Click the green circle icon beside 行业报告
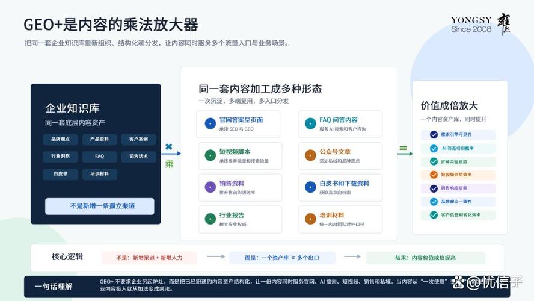The width and height of the screenshot is (534, 301). tap(210, 219)
